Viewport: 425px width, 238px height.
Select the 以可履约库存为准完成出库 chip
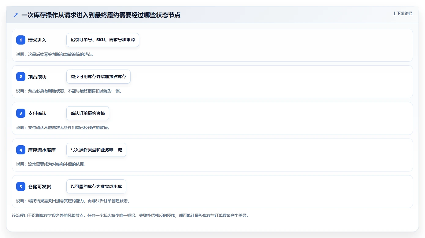point(96,186)
